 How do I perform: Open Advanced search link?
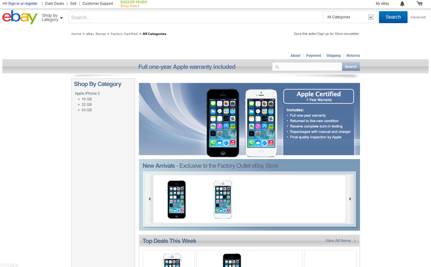[418, 17]
